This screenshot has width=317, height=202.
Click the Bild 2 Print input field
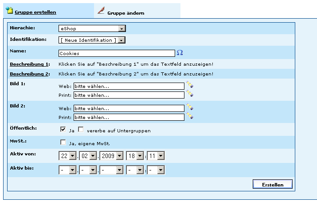click(x=129, y=117)
